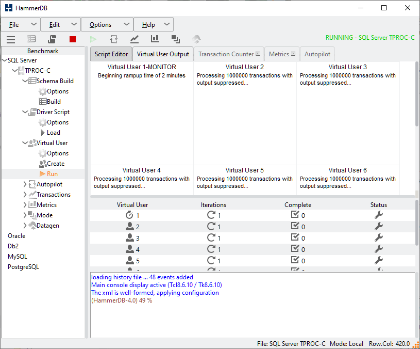The image size is (420, 349).
Task: Click the wrench status icon for Virtual User 2
Action: [379, 226]
